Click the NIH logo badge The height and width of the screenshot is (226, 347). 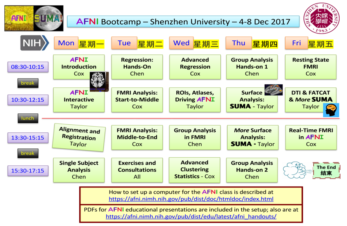pos(34,43)
